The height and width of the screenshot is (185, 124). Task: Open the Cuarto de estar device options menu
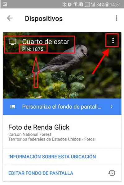pos(113,40)
